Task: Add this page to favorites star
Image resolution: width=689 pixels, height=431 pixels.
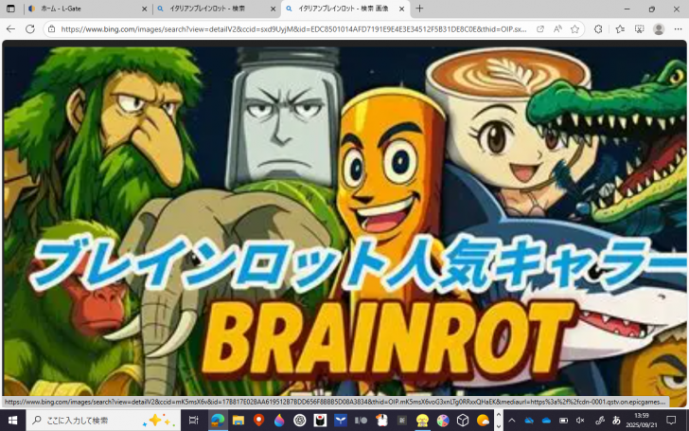Action: pos(574,29)
